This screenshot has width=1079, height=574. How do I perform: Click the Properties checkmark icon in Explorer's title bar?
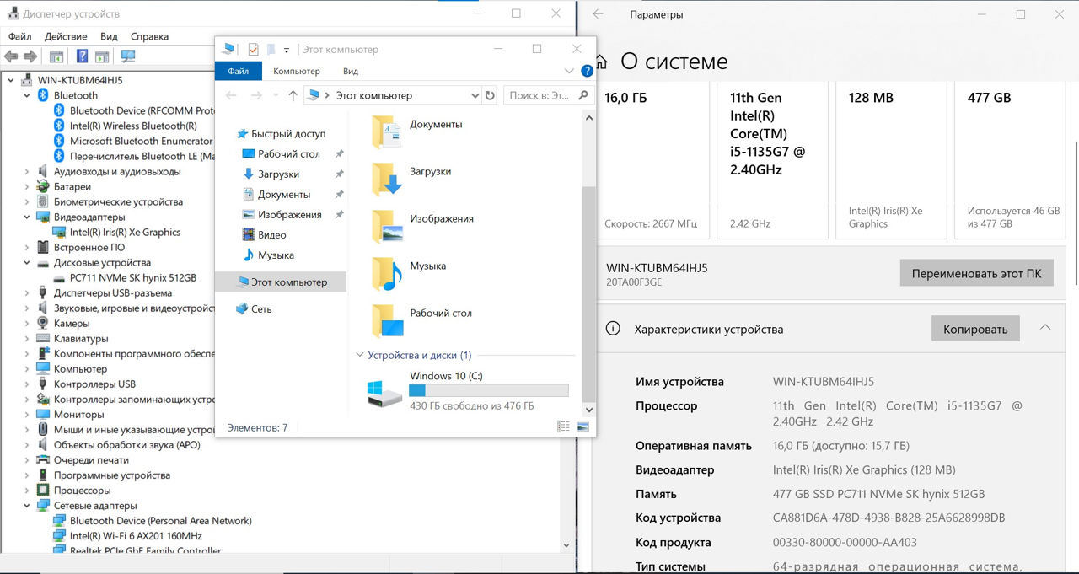click(x=254, y=49)
